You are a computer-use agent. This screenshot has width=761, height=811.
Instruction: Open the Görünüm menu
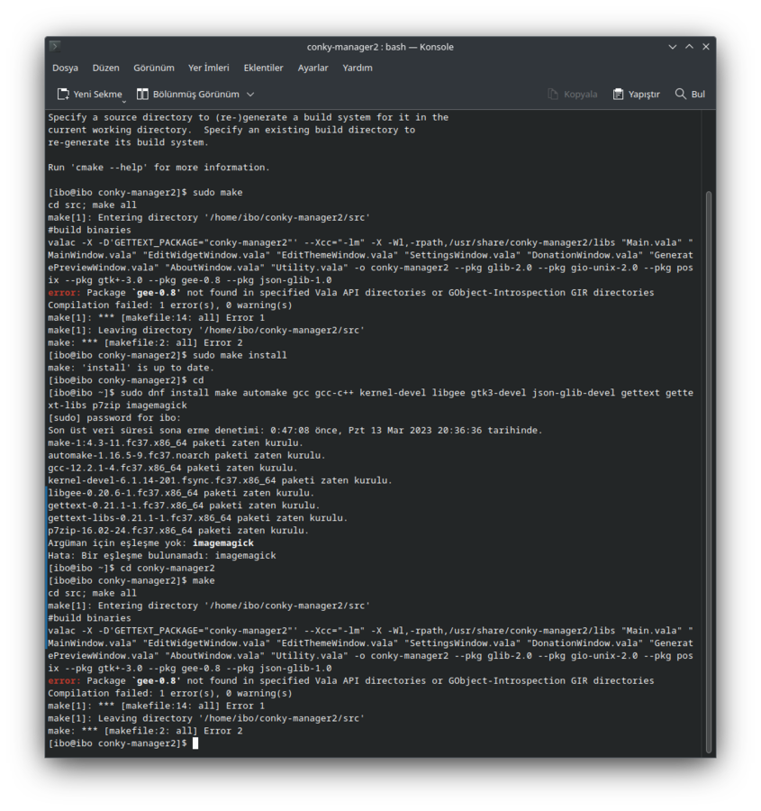pyautogui.click(x=154, y=68)
